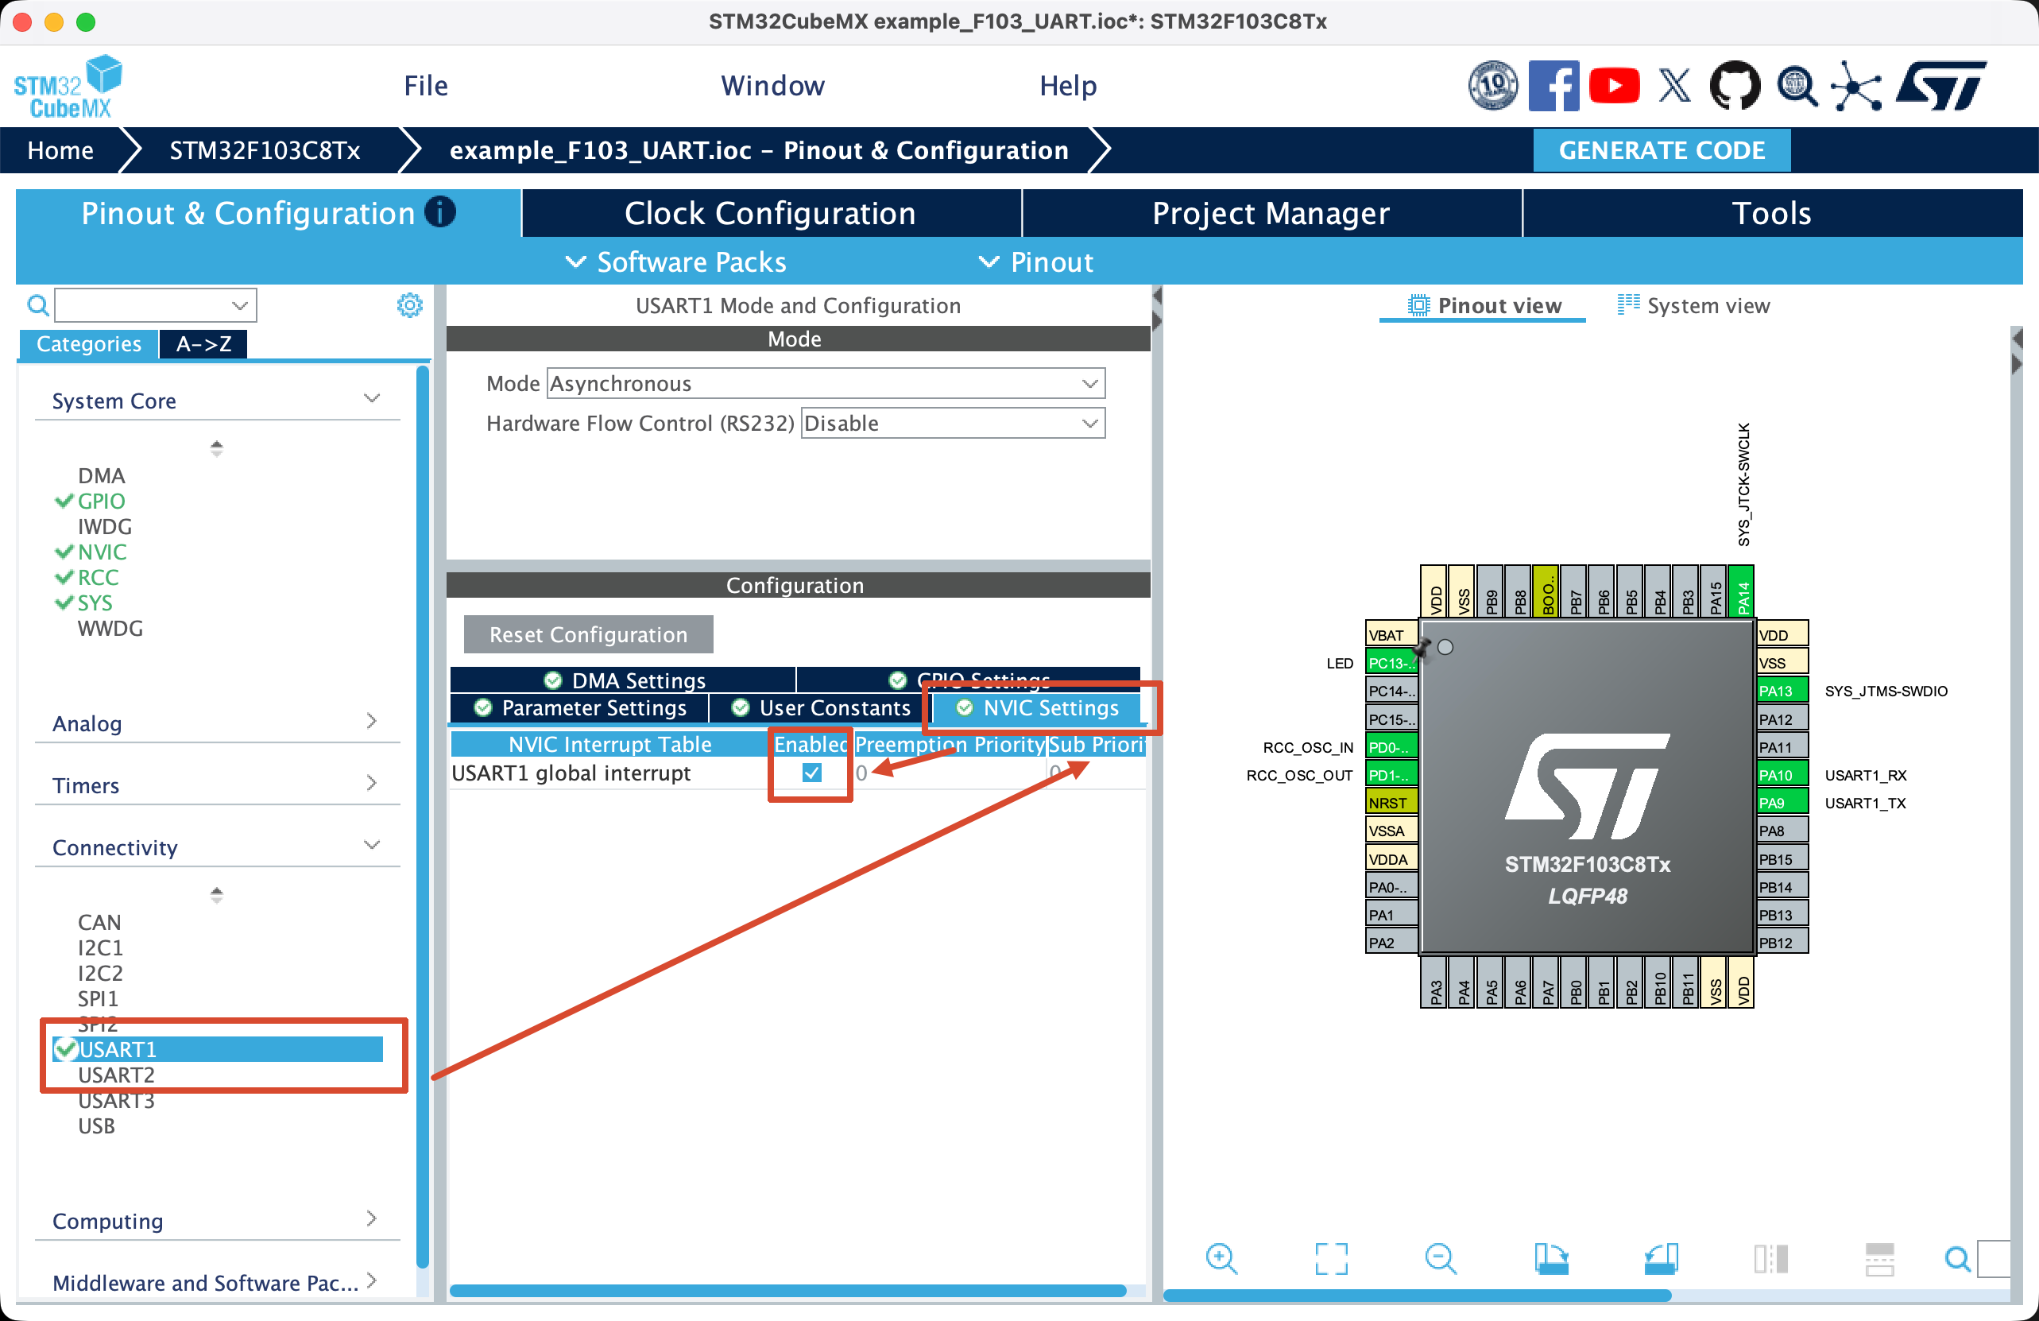Screen dimensions: 2039x1321
Task: Click the STM32F103C8Tx breadcrumb
Action: pos(265,150)
